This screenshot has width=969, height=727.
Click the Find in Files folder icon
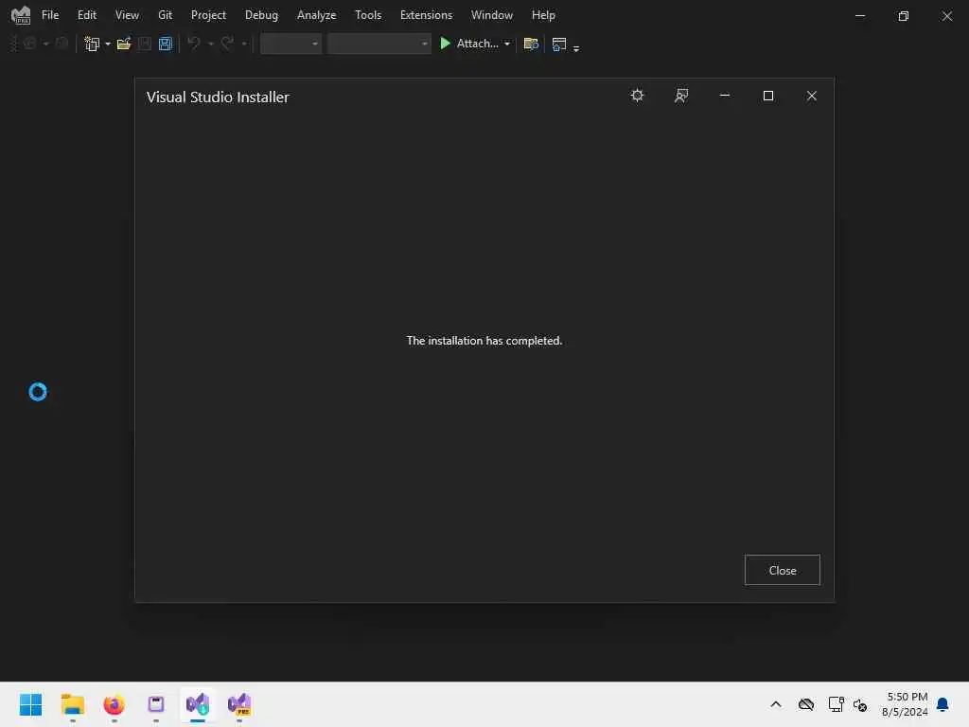531,44
